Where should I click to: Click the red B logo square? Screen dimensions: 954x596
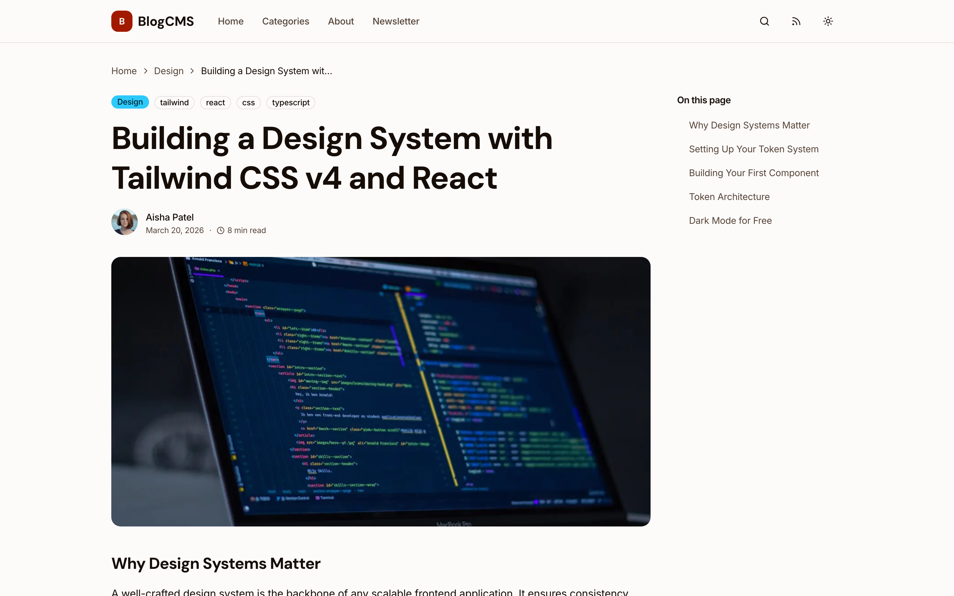tap(121, 21)
